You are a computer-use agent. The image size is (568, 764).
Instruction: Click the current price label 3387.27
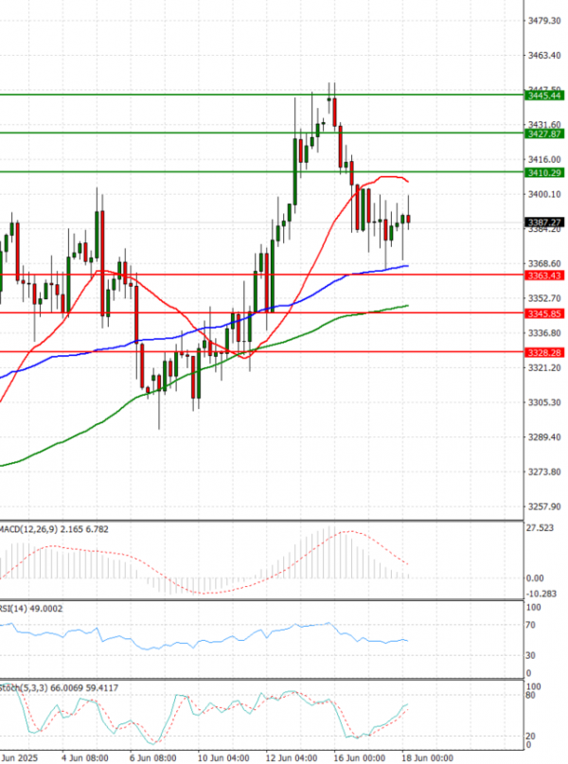[x=544, y=222]
